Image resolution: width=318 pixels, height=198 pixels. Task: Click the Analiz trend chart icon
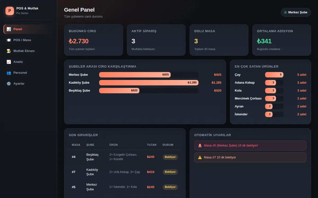point(9,62)
